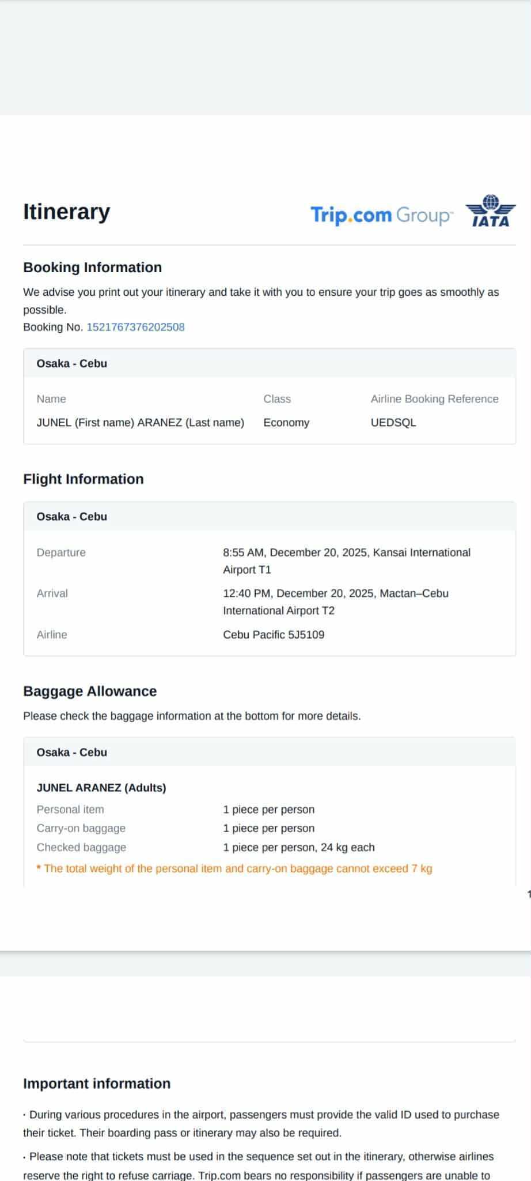This screenshot has height=1181, width=531.
Task: Select the passenger name JUNEL ARANEZ entry
Action: pos(140,423)
